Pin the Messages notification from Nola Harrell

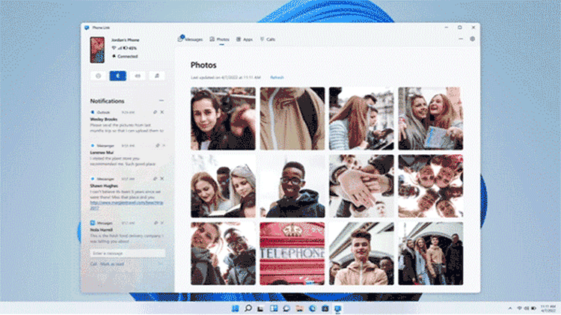point(156,223)
